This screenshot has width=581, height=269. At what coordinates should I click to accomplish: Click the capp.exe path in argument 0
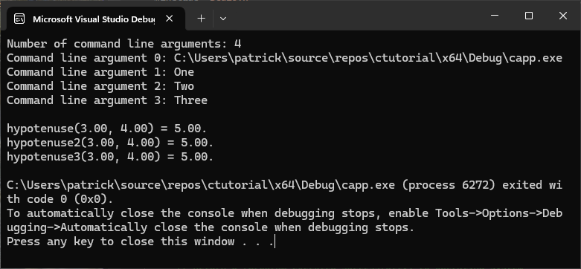click(x=368, y=58)
